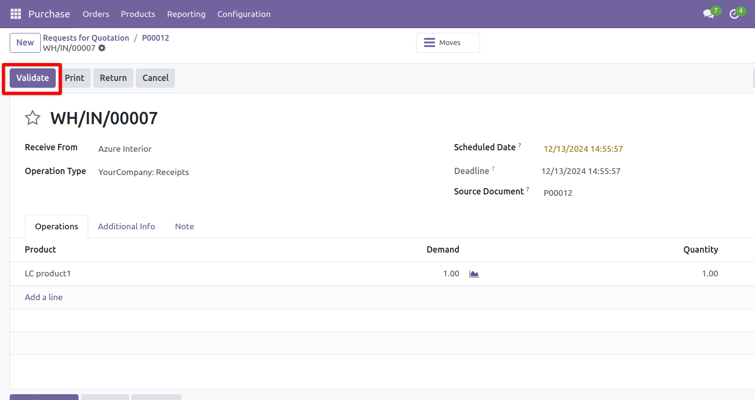Edit the Quantity value 1.00
Viewport: 755px width, 400px height.
tap(710, 273)
